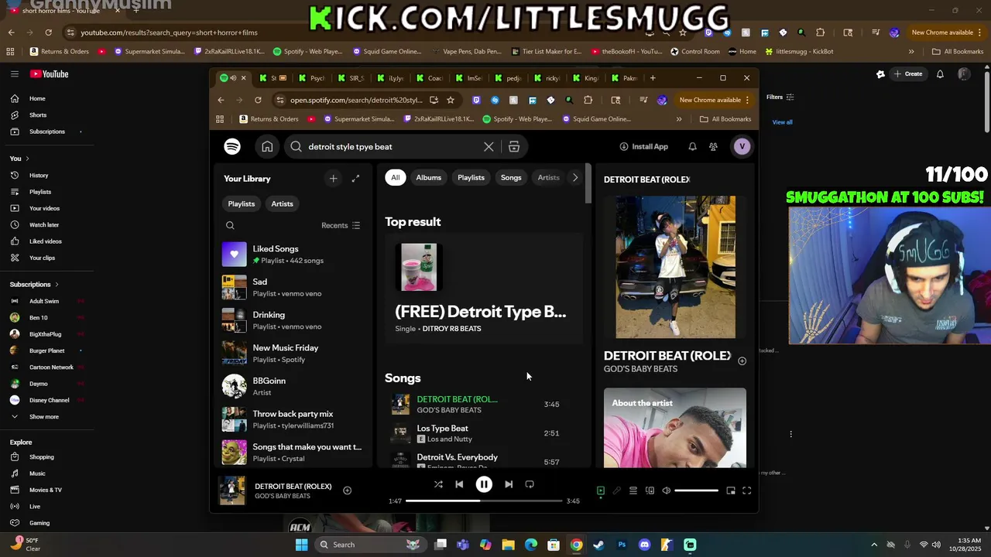
Task: Click the spotify.com address bar
Action: [x=356, y=100]
